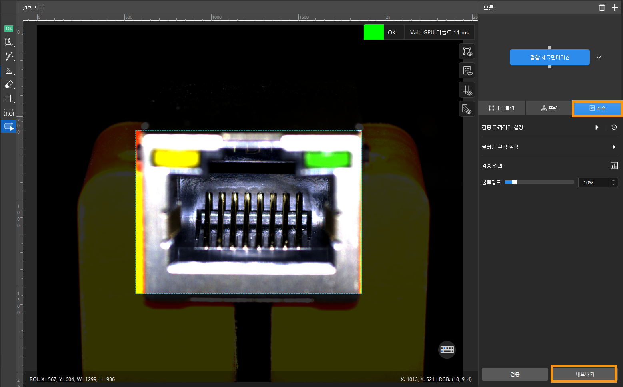Select the green OK label tool
Viewport: 623px width, 387px height.
coord(8,28)
